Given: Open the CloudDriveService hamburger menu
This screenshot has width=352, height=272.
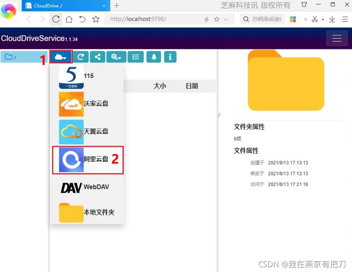Looking at the screenshot, I should [337, 38].
